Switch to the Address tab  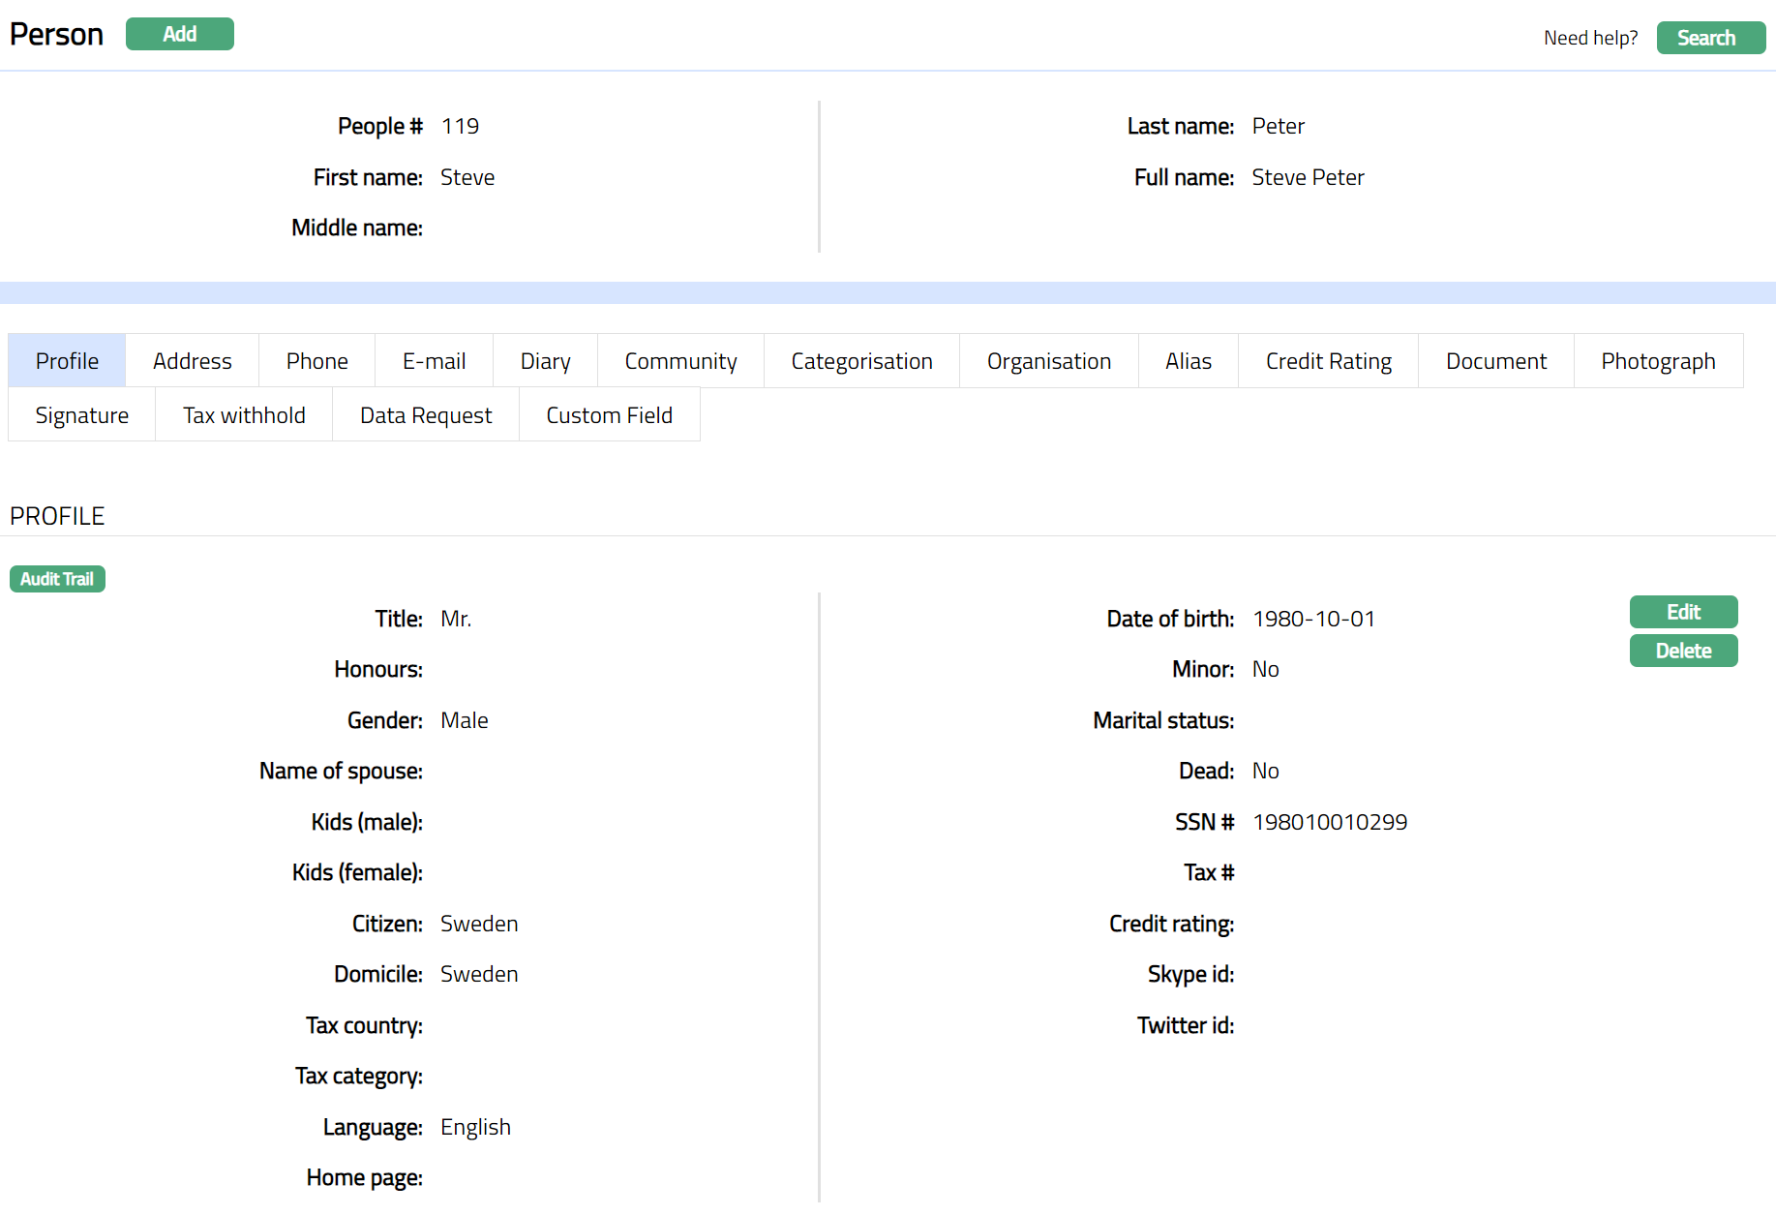[x=192, y=361]
